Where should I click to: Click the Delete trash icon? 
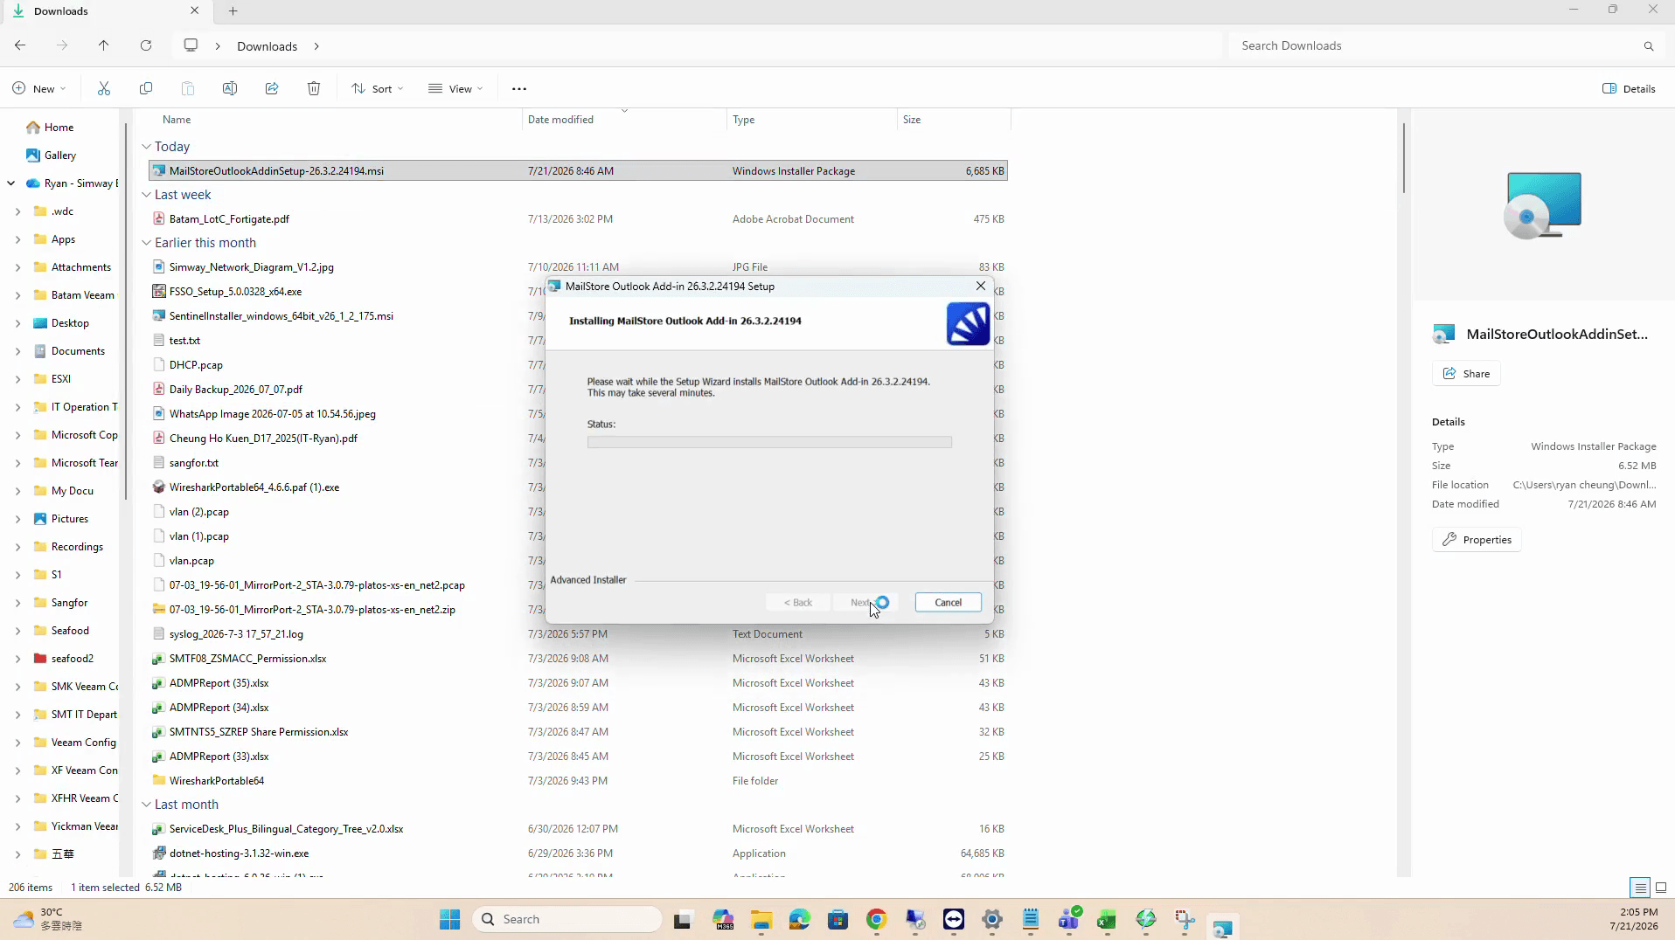pyautogui.click(x=314, y=88)
